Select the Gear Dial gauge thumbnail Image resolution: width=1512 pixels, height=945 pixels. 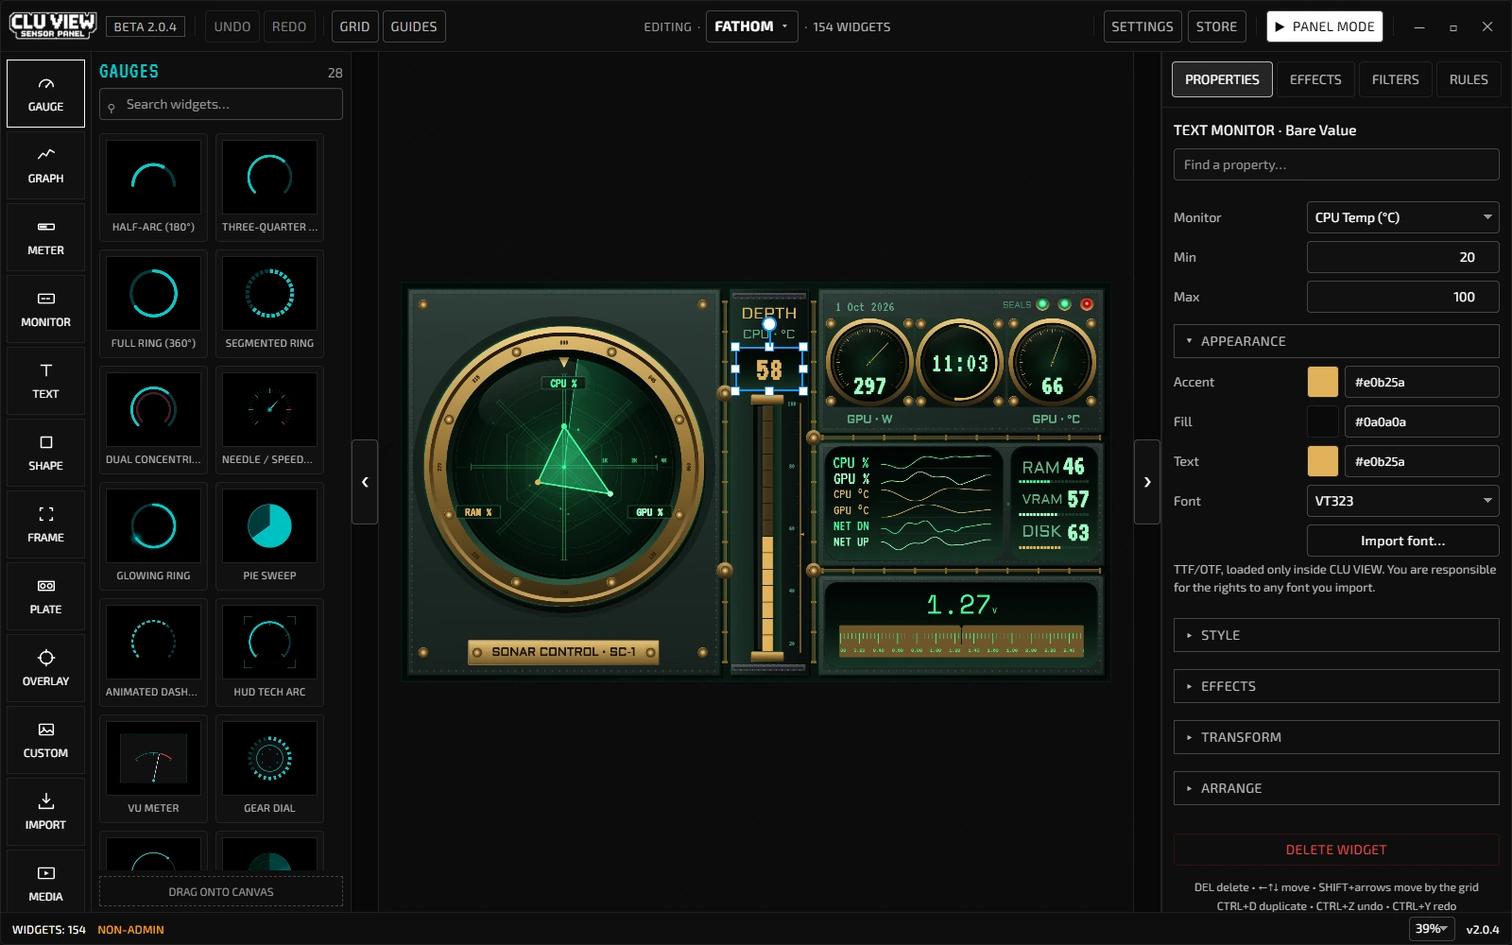(269, 768)
